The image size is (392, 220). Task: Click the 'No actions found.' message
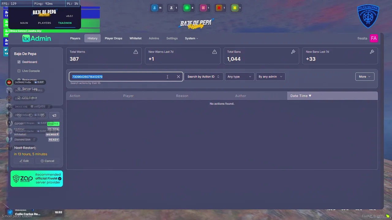222,104
